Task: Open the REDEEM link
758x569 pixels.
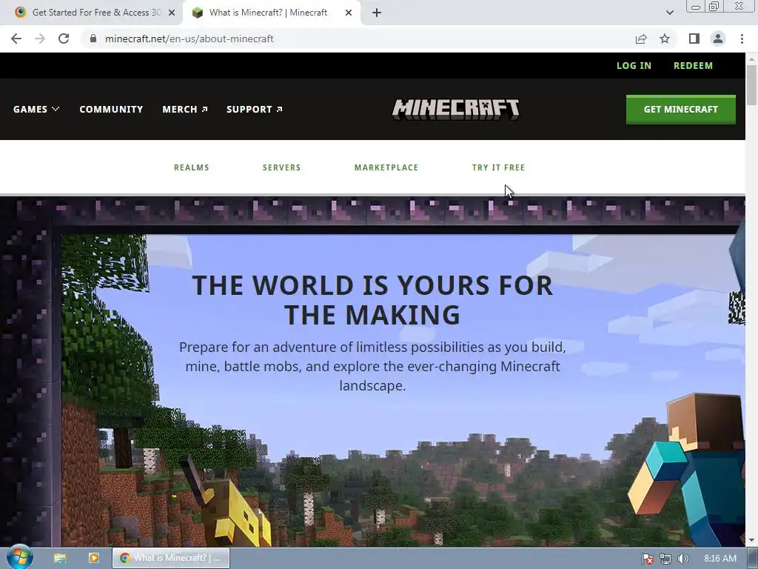Action: 693,66
